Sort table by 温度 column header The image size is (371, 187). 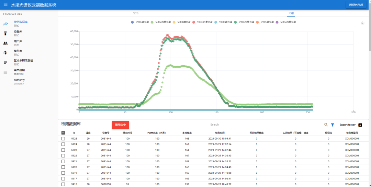88,133
